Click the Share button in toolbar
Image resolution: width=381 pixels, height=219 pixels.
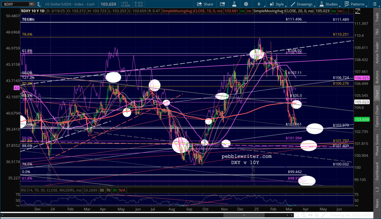click(205, 4)
